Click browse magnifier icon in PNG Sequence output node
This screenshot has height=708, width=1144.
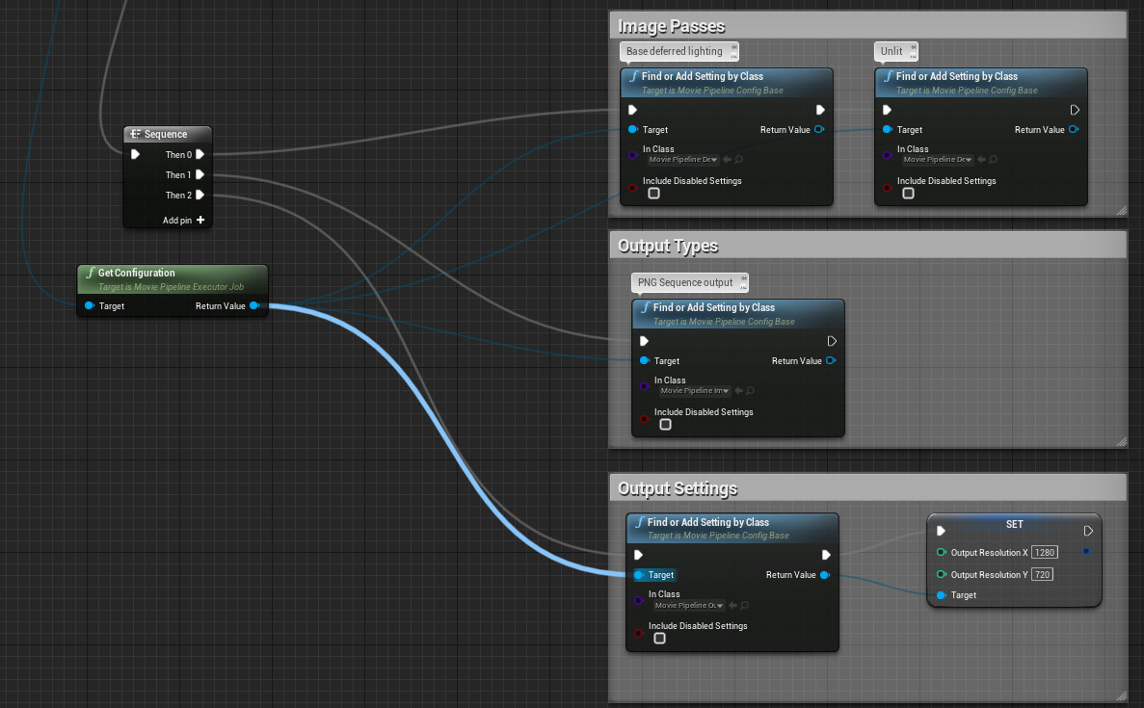[750, 391]
